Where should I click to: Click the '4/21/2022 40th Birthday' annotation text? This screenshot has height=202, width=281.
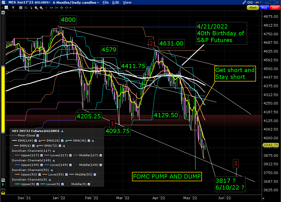point(222,33)
